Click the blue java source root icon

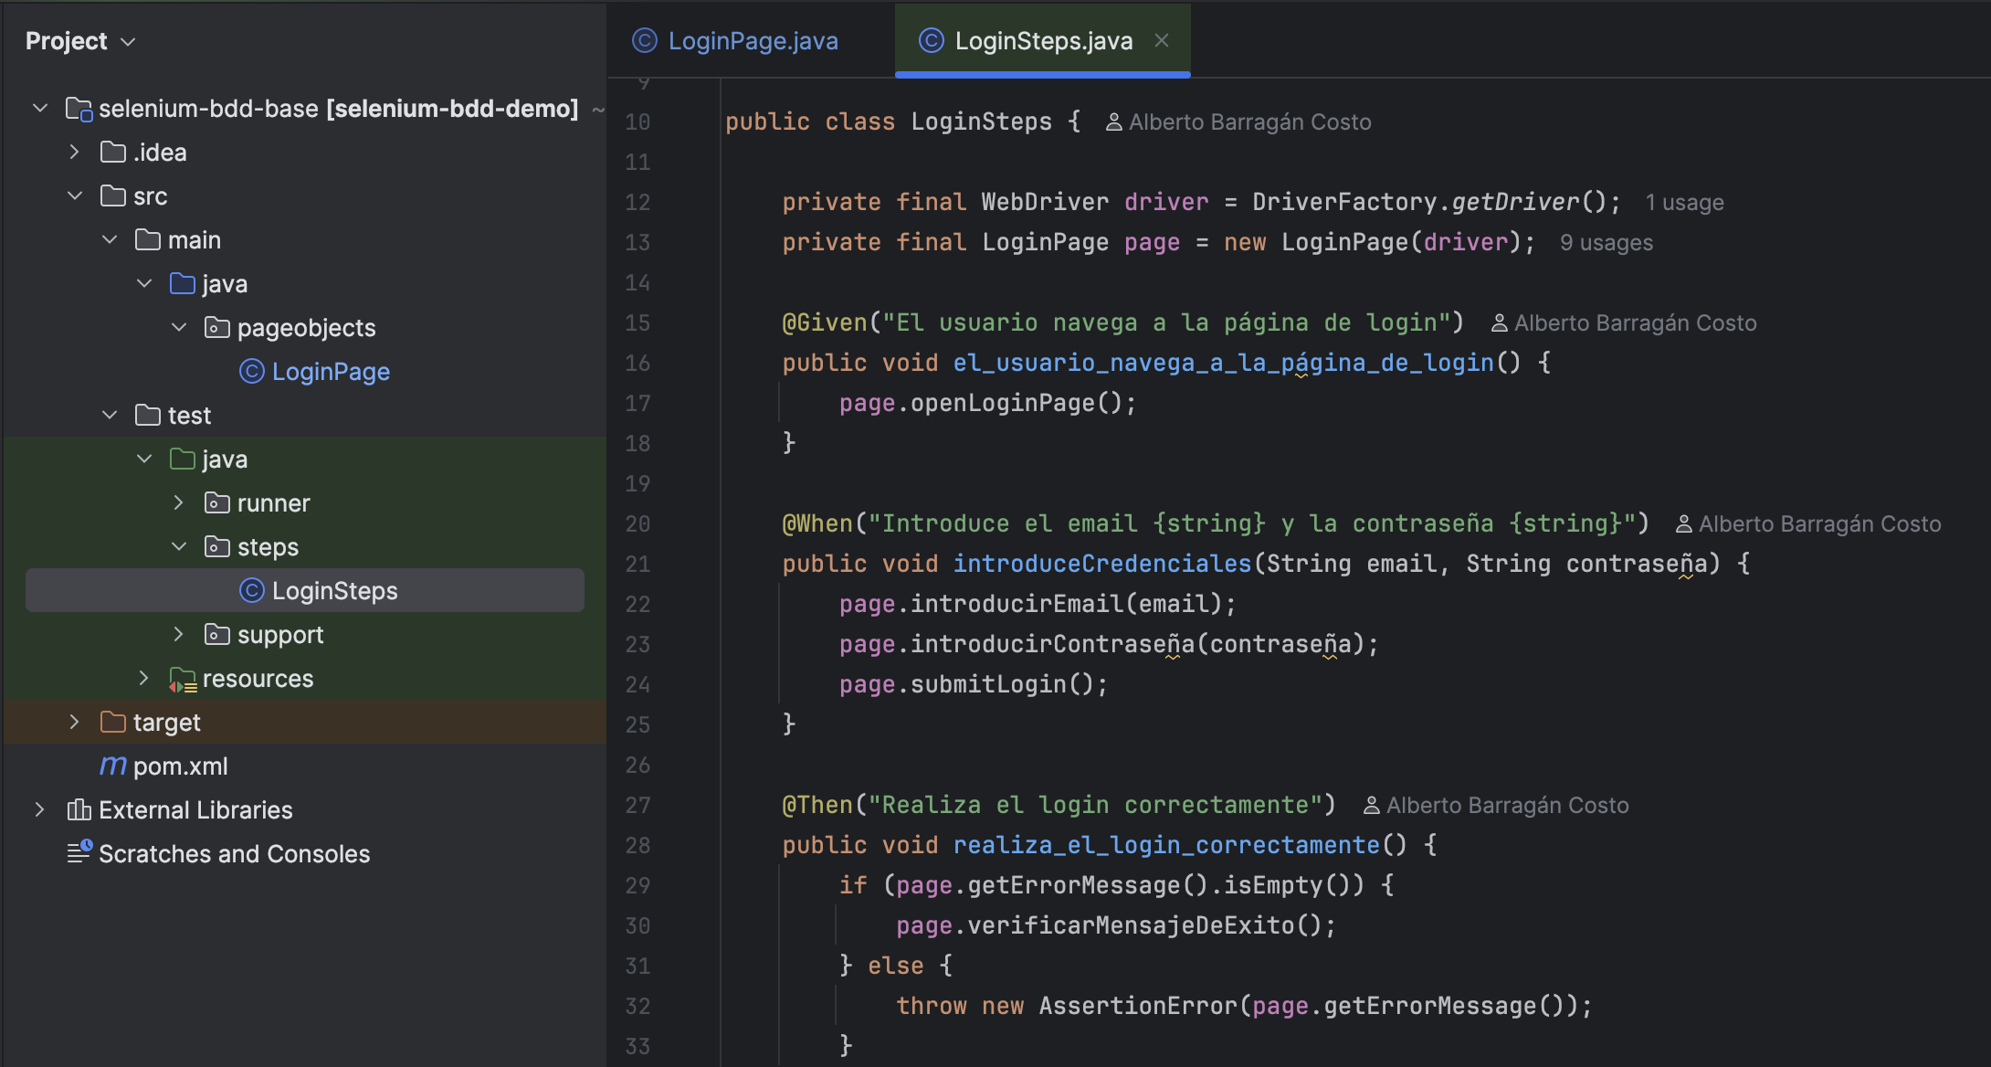(183, 283)
